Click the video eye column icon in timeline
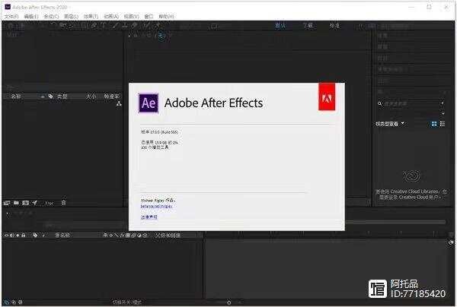Screen dimensions: 457x307 [6, 236]
